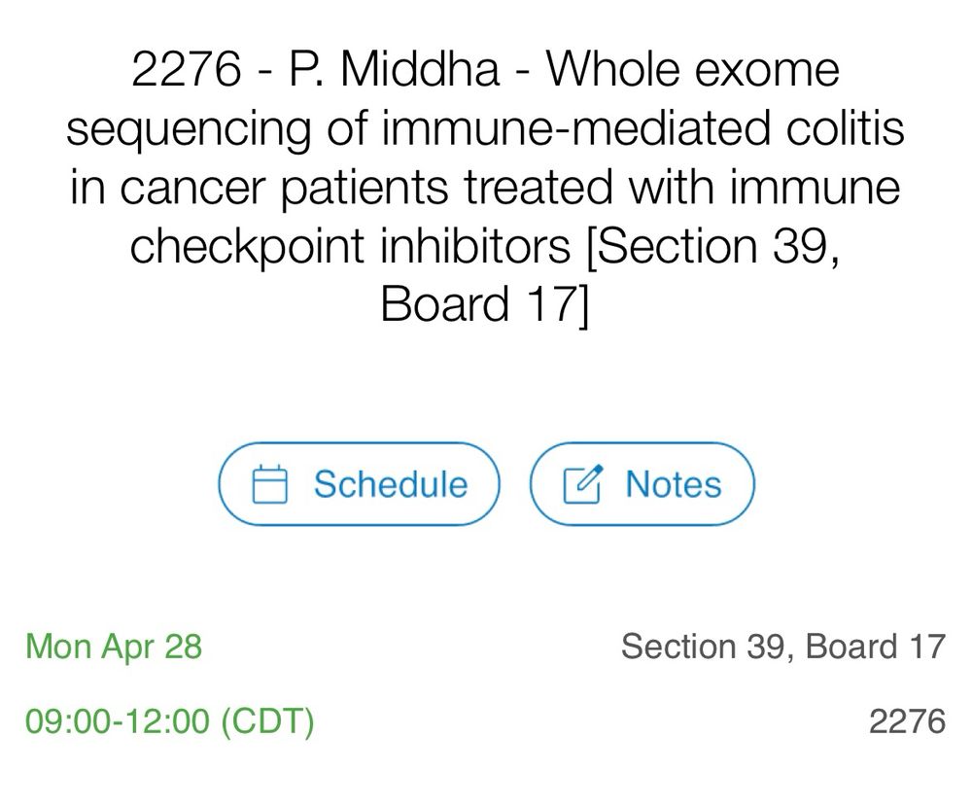This screenshot has height=806, width=972.
Task: Click the word 'sequencing' in the title
Action: pos(189,129)
